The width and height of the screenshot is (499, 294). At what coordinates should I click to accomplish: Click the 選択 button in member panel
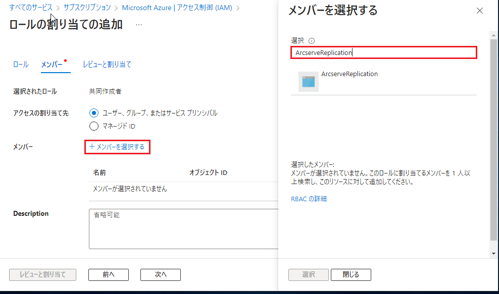[x=309, y=275]
